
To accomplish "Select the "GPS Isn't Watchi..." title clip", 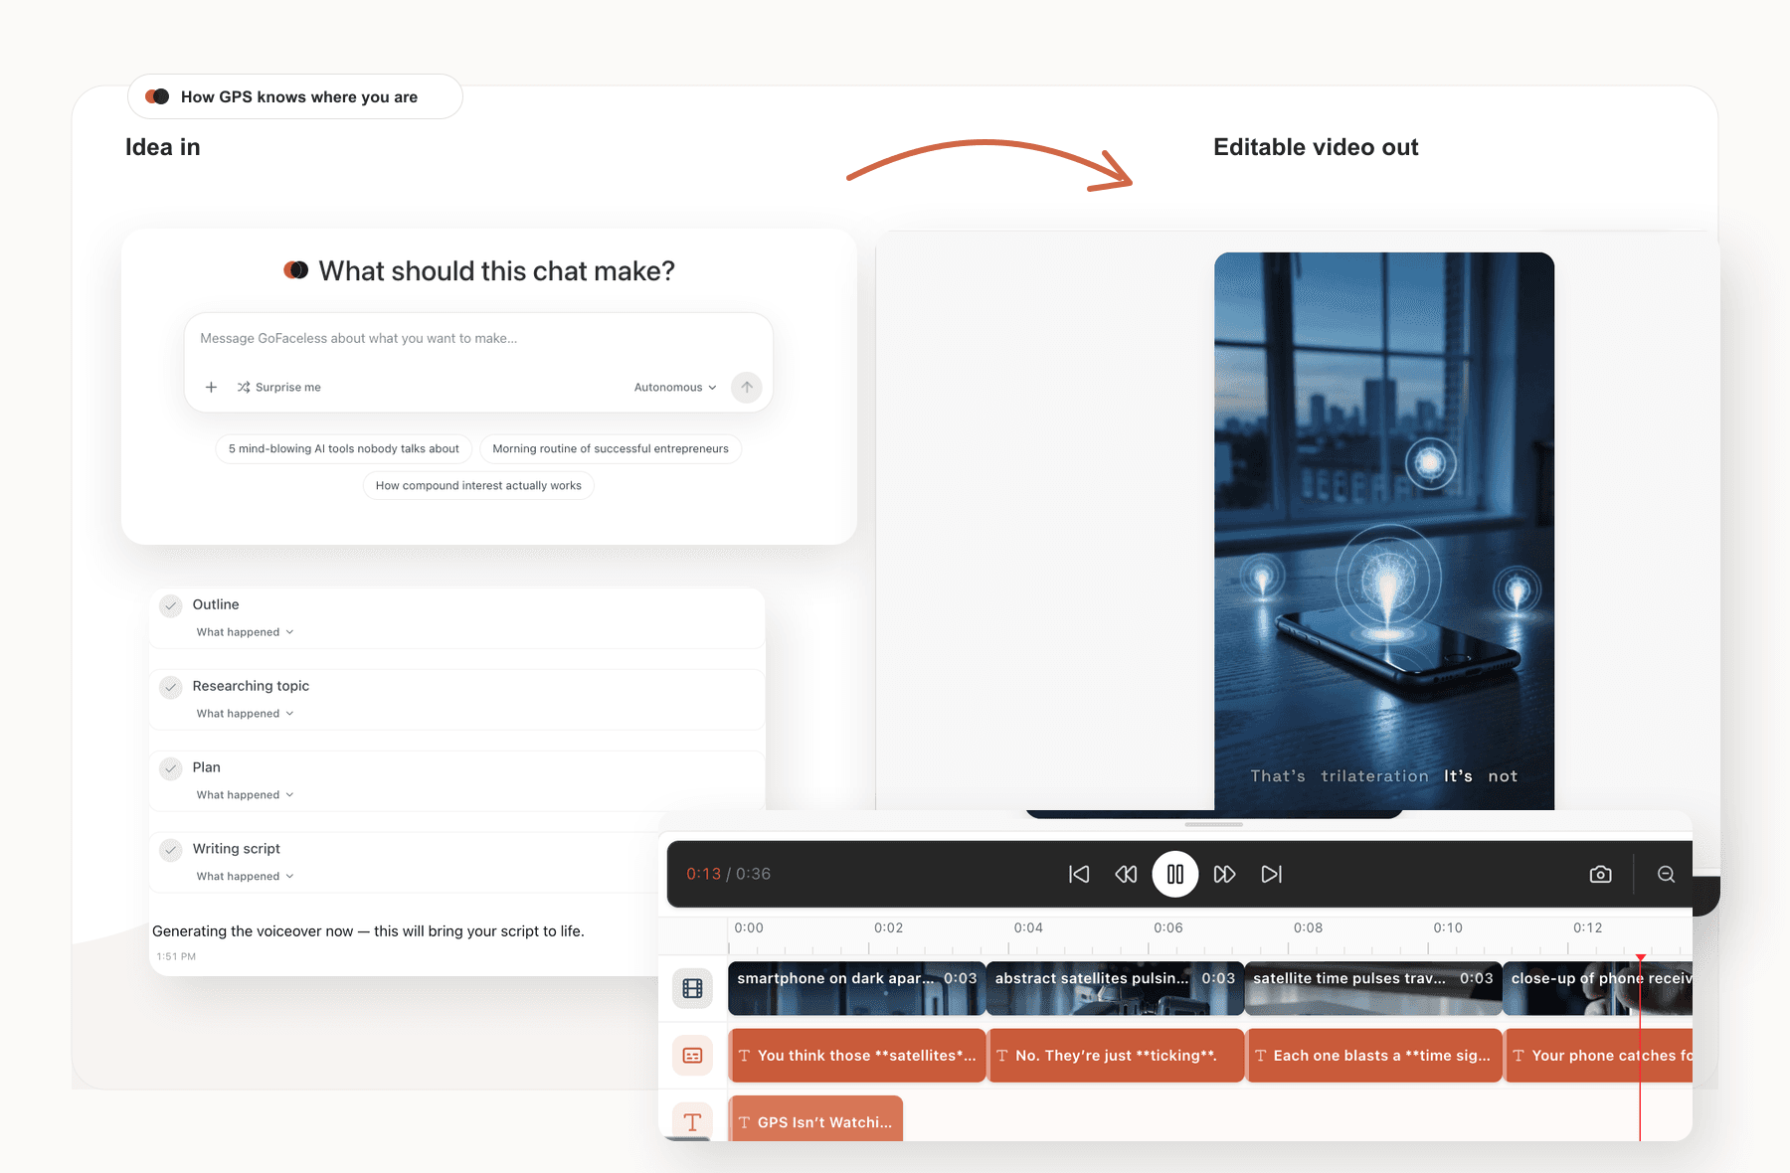I will pyautogui.click(x=815, y=1120).
